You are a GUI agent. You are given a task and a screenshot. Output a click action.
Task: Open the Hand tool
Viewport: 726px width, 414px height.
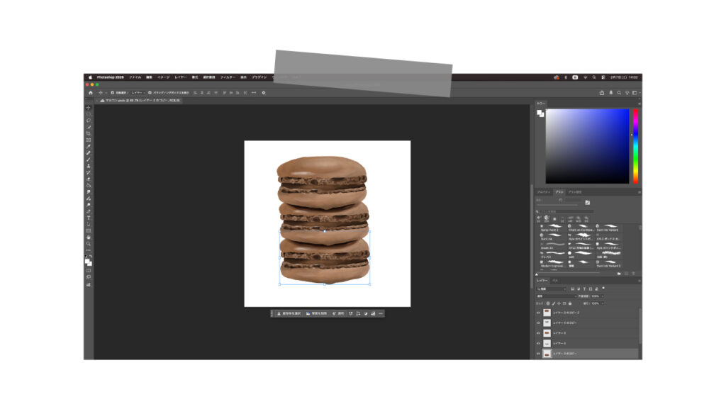pos(85,235)
